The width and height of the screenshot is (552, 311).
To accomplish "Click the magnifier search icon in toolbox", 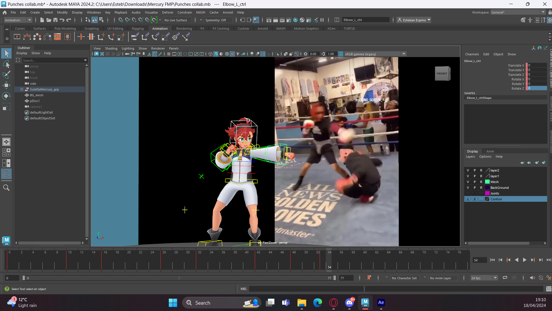I will click(x=6, y=188).
